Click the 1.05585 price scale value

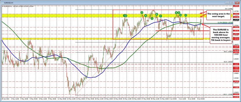(x=236, y=54)
